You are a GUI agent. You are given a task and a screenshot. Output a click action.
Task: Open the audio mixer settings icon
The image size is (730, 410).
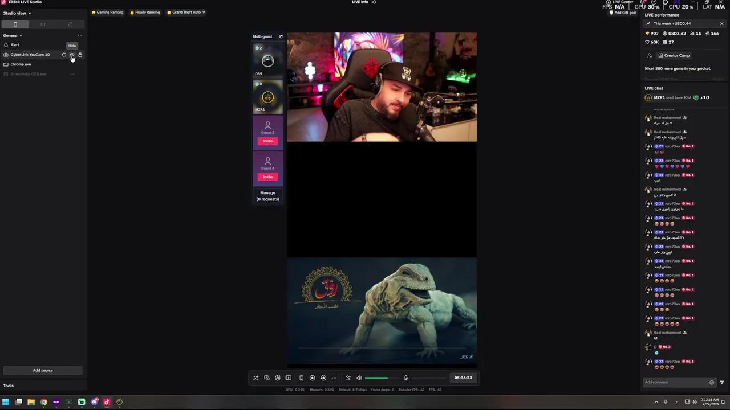tap(348, 378)
